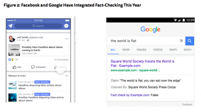Tap the paper plane send icon
Image resolution: width=201 pixels, height=112 pixels.
tap(10, 26)
